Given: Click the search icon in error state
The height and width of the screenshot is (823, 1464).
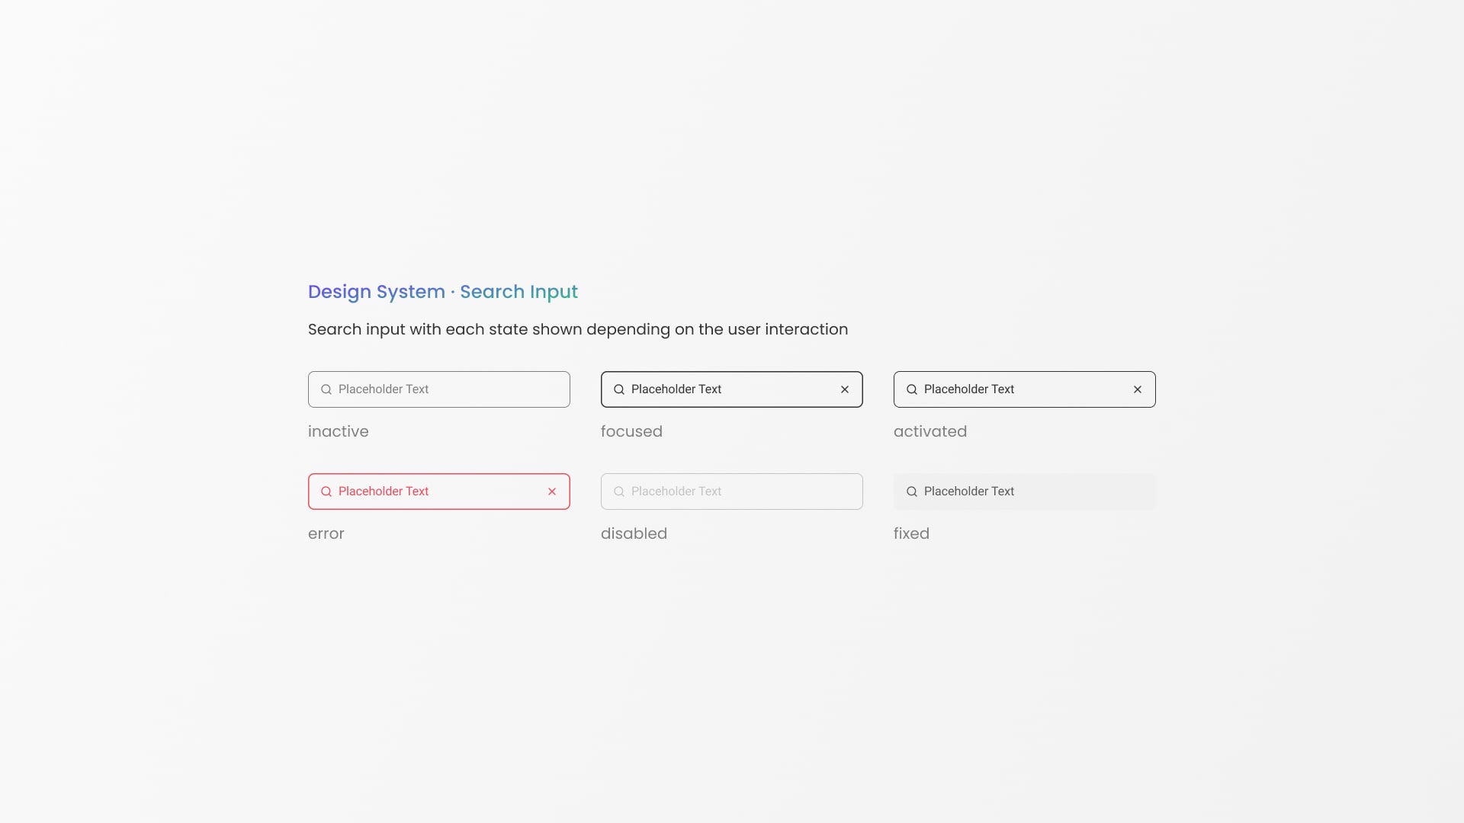Looking at the screenshot, I should tap(326, 492).
